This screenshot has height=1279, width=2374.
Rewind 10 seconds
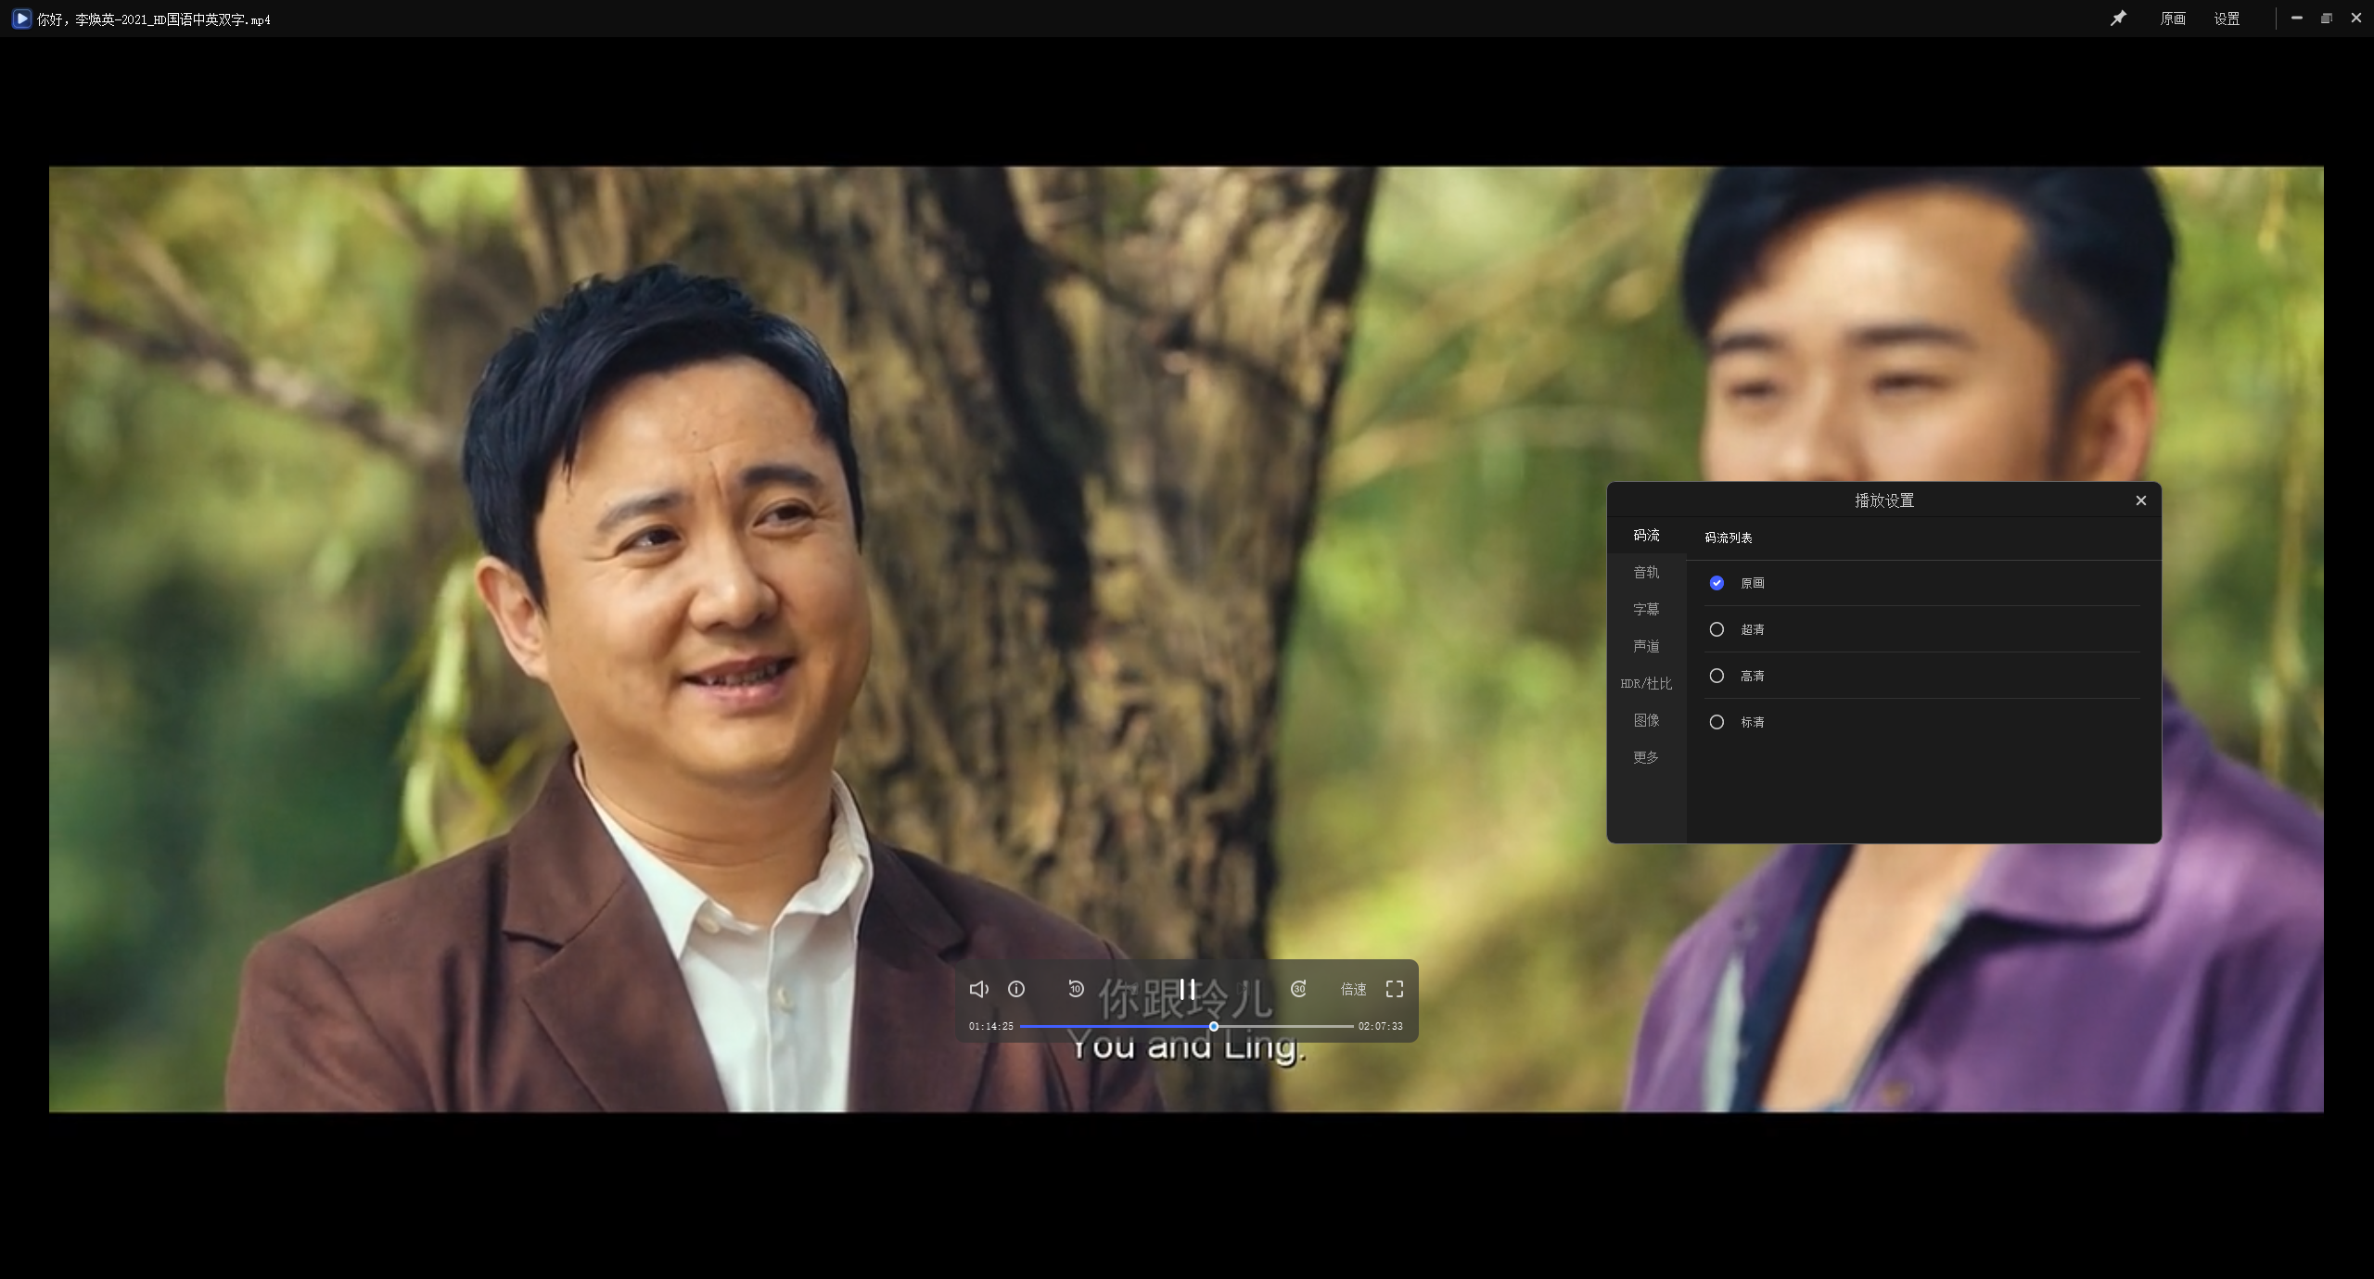point(1076,989)
